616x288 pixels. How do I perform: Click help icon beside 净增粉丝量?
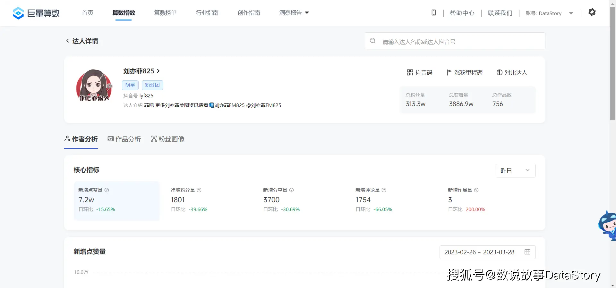[x=199, y=190]
